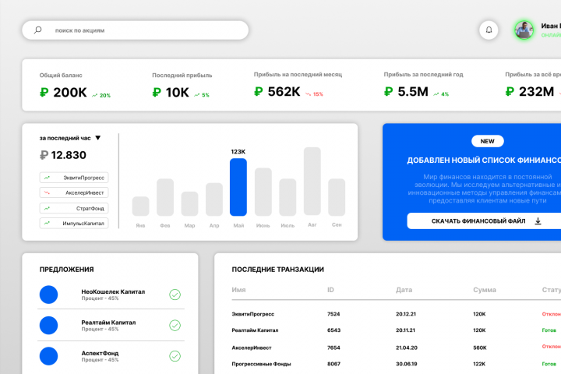Select the Фев bar in chart
561x374 pixels.
click(x=165, y=197)
